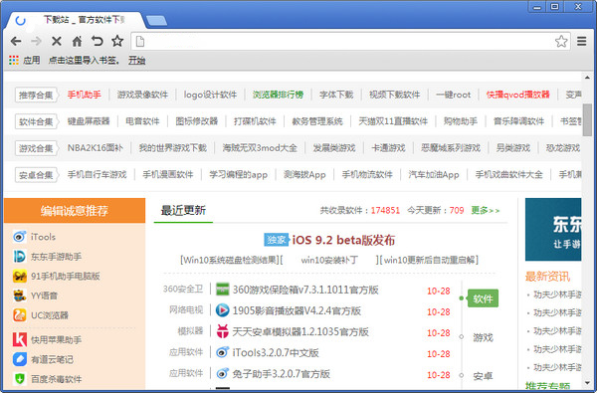Click the 软件合集 label

tap(36, 121)
